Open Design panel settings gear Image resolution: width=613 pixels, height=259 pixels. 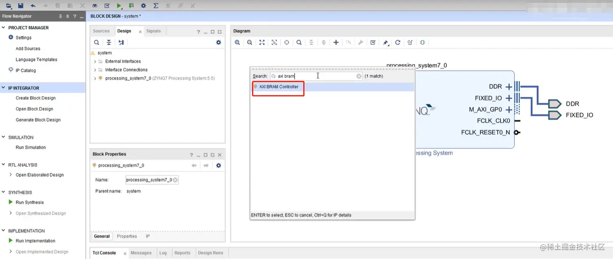[218, 42]
